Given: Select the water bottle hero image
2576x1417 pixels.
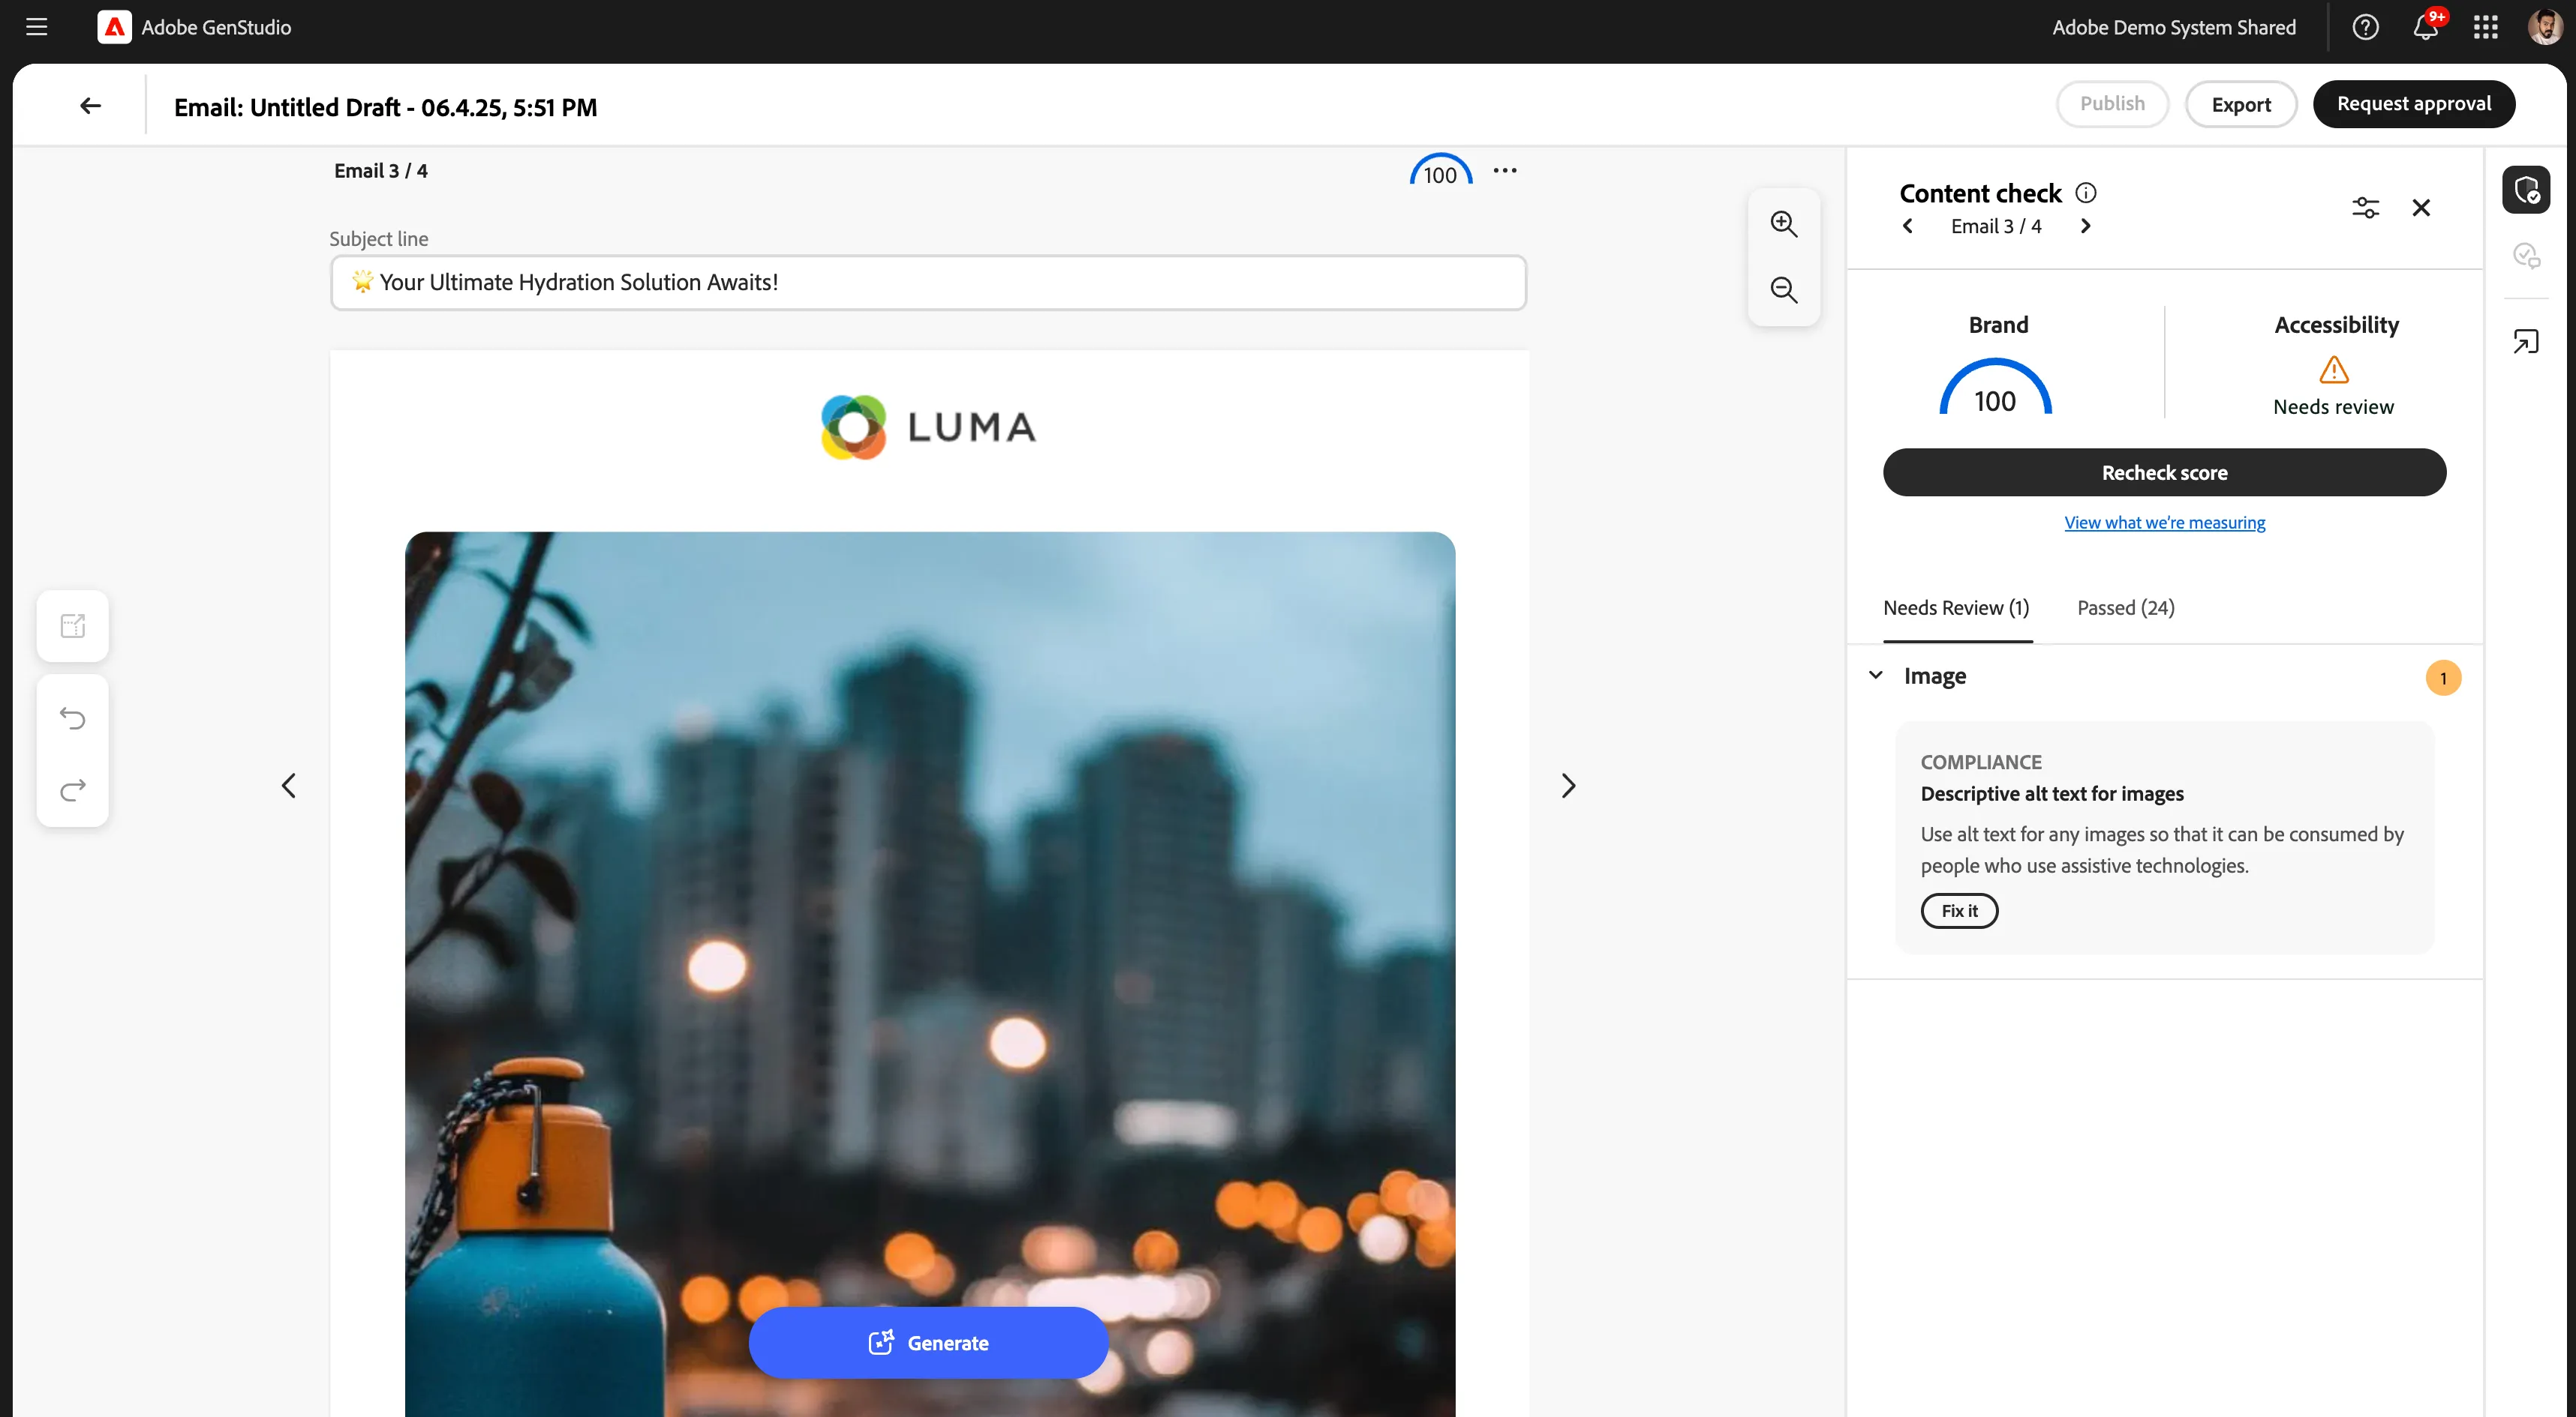Looking at the screenshot, I should (x=929, y=975).
